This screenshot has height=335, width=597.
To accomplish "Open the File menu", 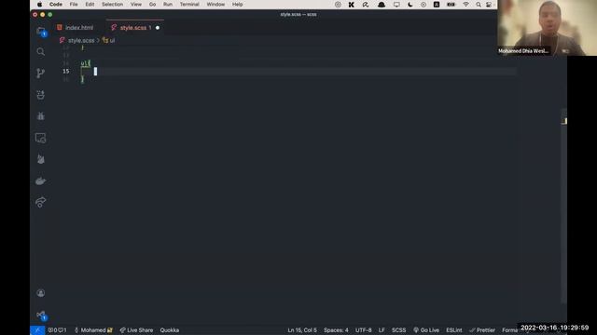I will click(x=74, y=5).
